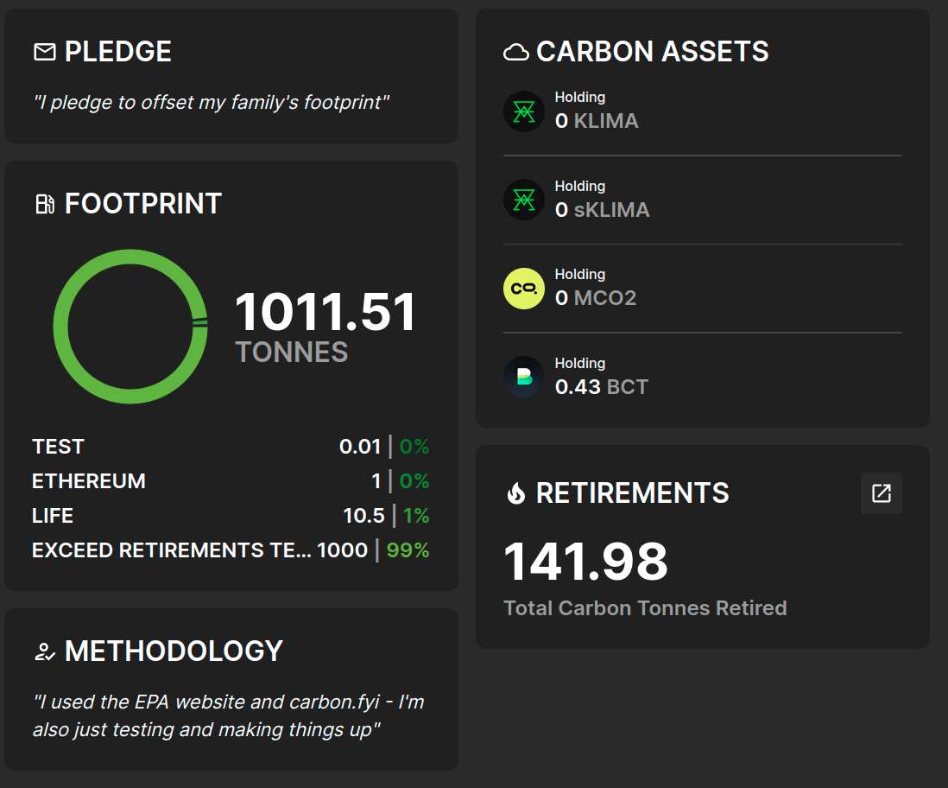Click the yellow MCO2 coin icon
The width and height of the screenshot is (948, 788).
(523, 289)
